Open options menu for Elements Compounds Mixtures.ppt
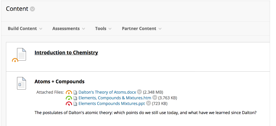 (x=149, y=103)
